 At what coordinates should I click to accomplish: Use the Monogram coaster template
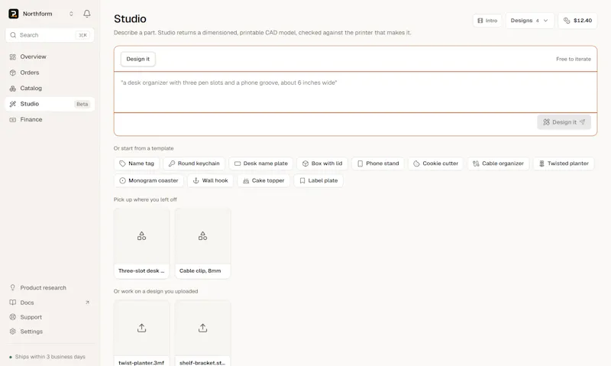(x=149, y=181)
